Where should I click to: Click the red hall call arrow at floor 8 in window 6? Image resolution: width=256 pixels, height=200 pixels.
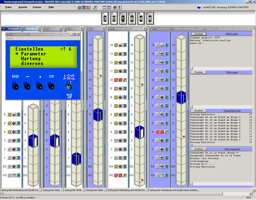161,97
